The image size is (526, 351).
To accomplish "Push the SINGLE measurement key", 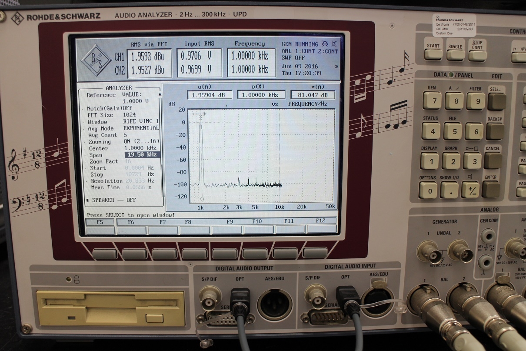I will pos(455,55).
